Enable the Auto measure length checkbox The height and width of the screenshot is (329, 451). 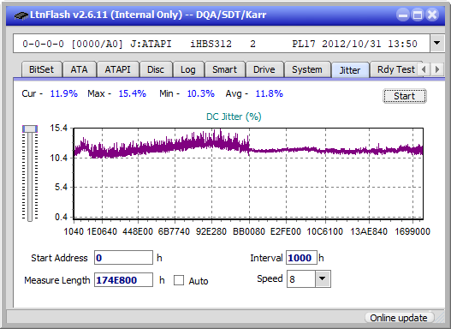(x=179, y=280)
